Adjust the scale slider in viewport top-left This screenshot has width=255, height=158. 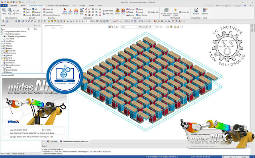pyautogui.click(x=53, y=26)
